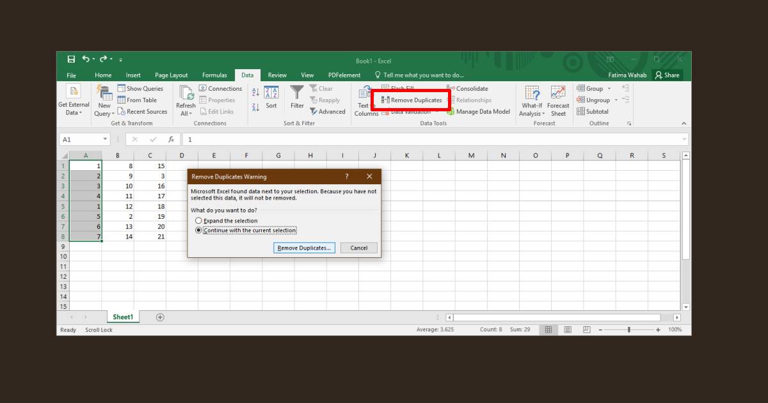Sort Z to A descending icon

[255, 107]
